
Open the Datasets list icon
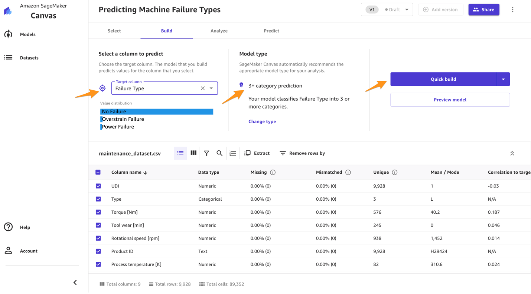pos(8,58)
